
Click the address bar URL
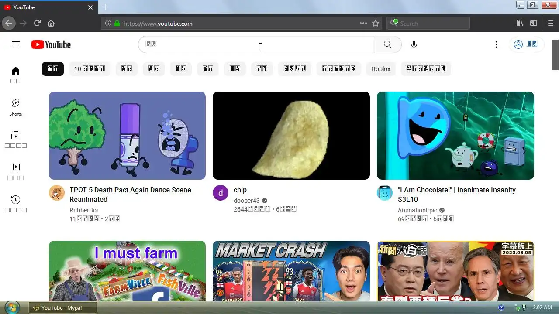pyautogui.click(x=158, y=24)
